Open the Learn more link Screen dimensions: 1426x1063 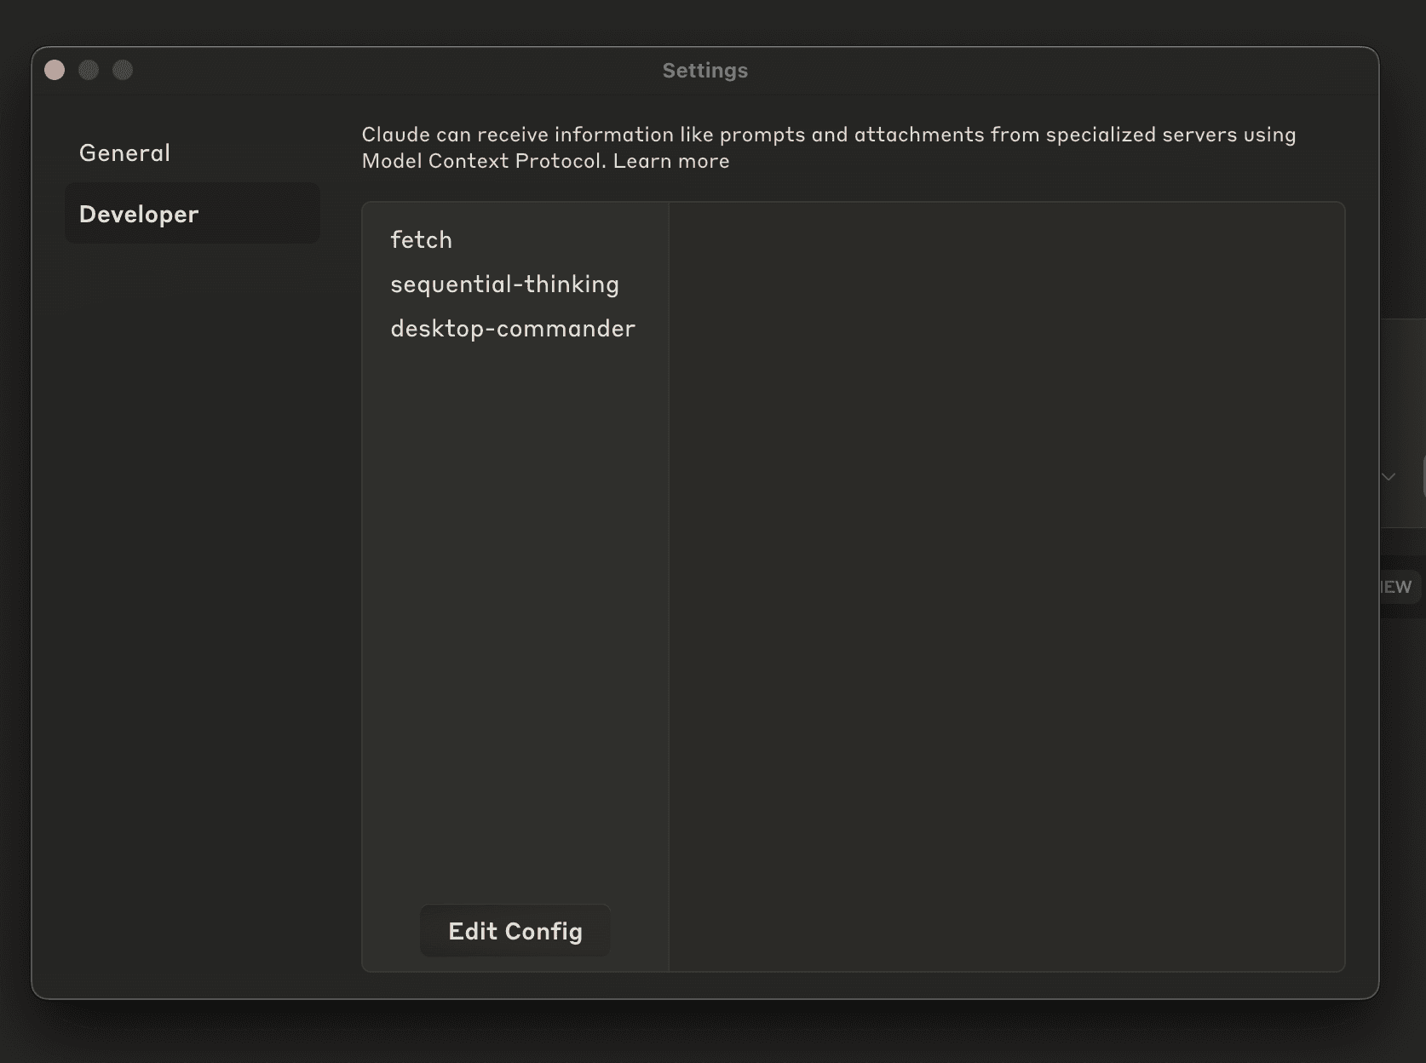click(x=671, y=161)
